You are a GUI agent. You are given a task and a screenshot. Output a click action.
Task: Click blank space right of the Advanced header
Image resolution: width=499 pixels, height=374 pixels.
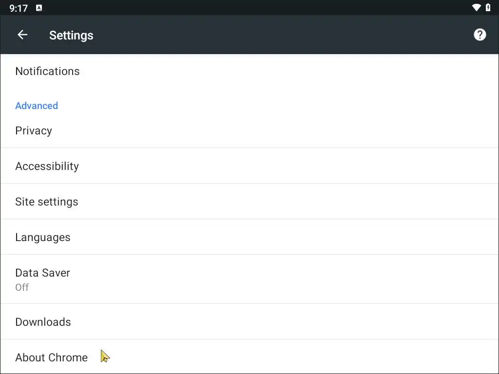[273, 106]
